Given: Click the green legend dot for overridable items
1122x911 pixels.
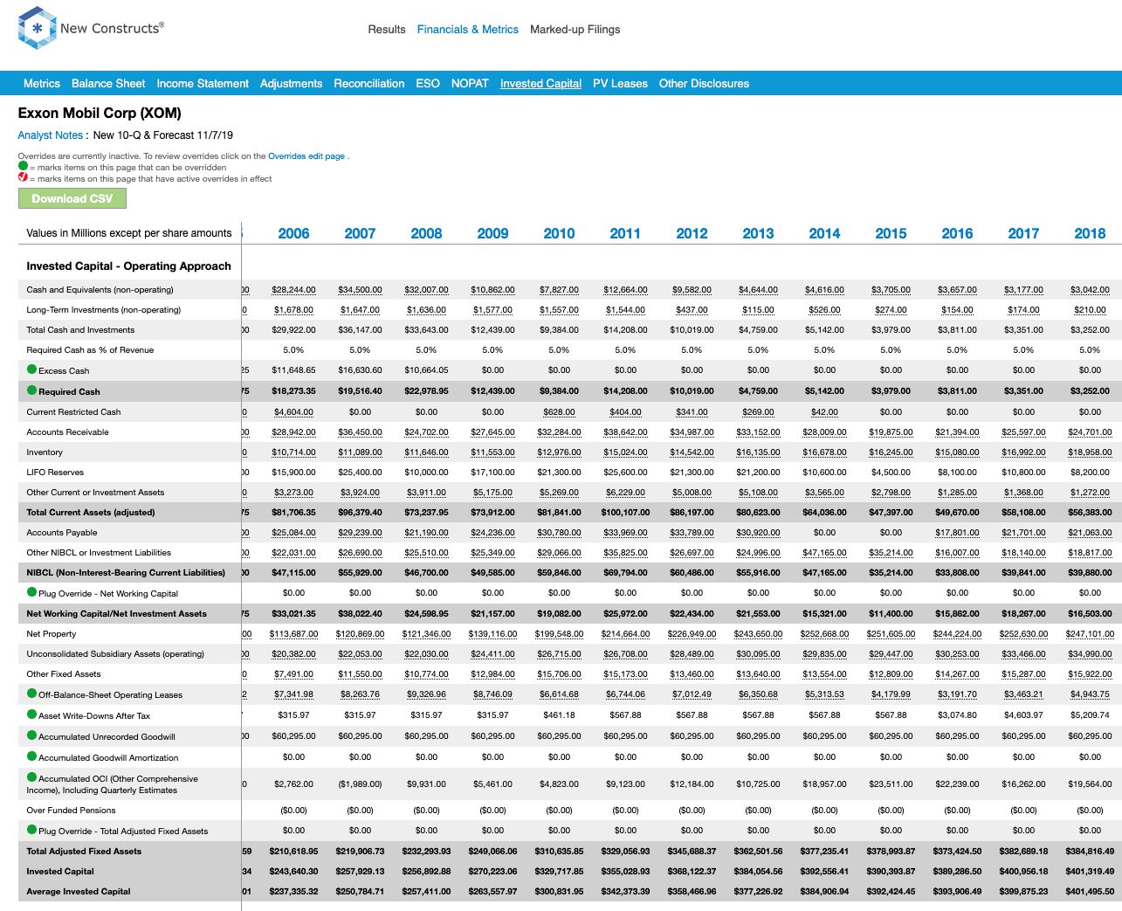Looking at the screenshot, I should click(x=23, y=166).
